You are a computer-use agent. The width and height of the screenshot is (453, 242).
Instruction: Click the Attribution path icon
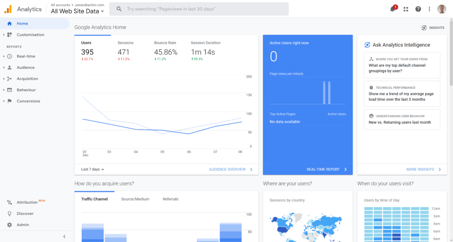[x=10, y=203]
